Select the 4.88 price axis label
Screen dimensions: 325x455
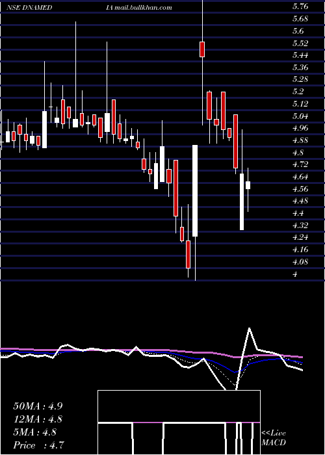[x=300, y=140]
